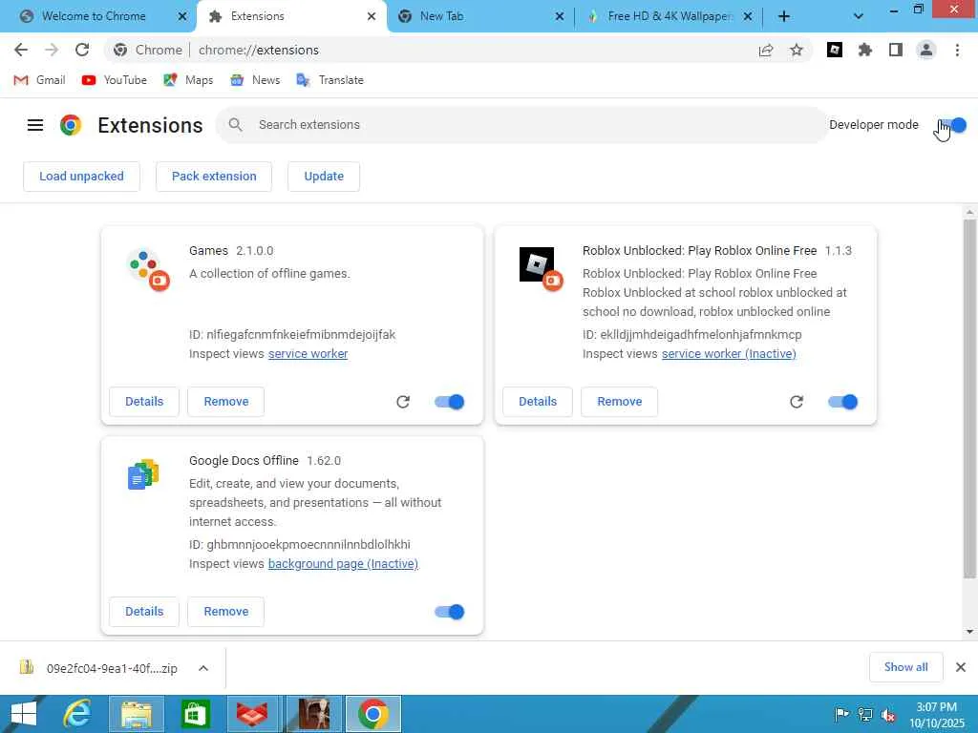Share this page from address bar

point(766,50)
